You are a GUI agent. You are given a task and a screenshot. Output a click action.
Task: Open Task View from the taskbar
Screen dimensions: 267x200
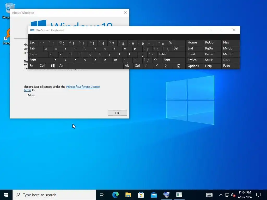[102, 195]
